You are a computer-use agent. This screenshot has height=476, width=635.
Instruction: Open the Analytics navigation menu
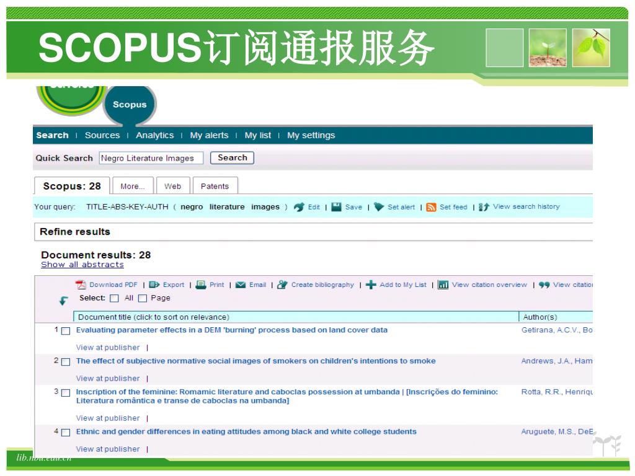[x=154, y=135]
